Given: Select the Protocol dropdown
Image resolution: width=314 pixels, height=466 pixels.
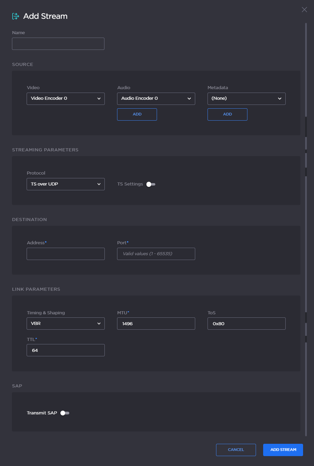Looking at the screenshot, I should [x=66, y=184].
